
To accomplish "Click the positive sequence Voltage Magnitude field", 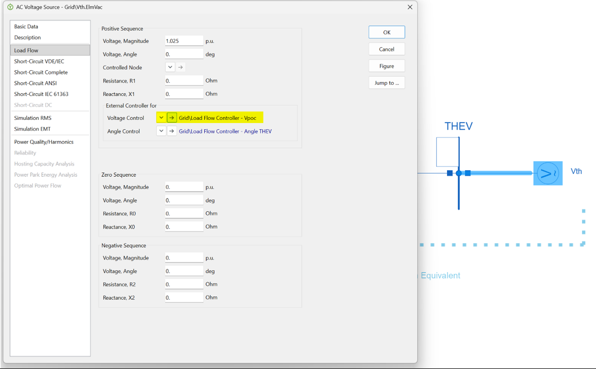I will (184, 41).
